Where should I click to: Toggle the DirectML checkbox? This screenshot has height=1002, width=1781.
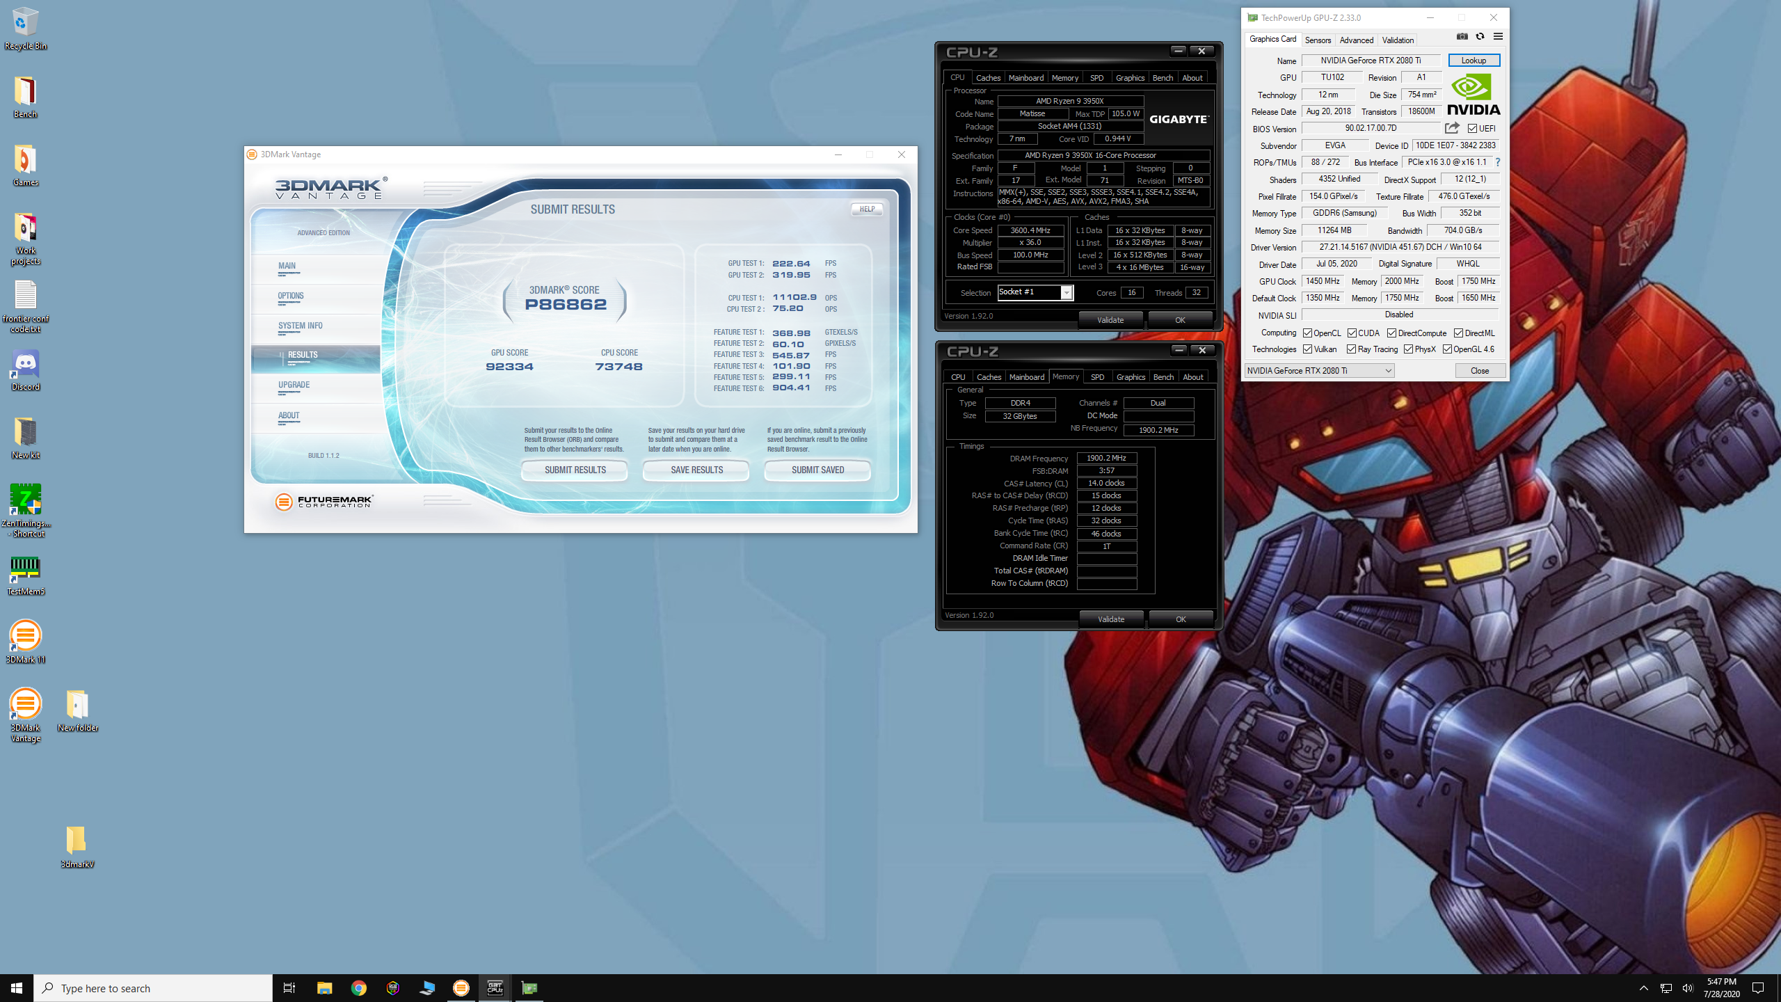pos(1458,333)
